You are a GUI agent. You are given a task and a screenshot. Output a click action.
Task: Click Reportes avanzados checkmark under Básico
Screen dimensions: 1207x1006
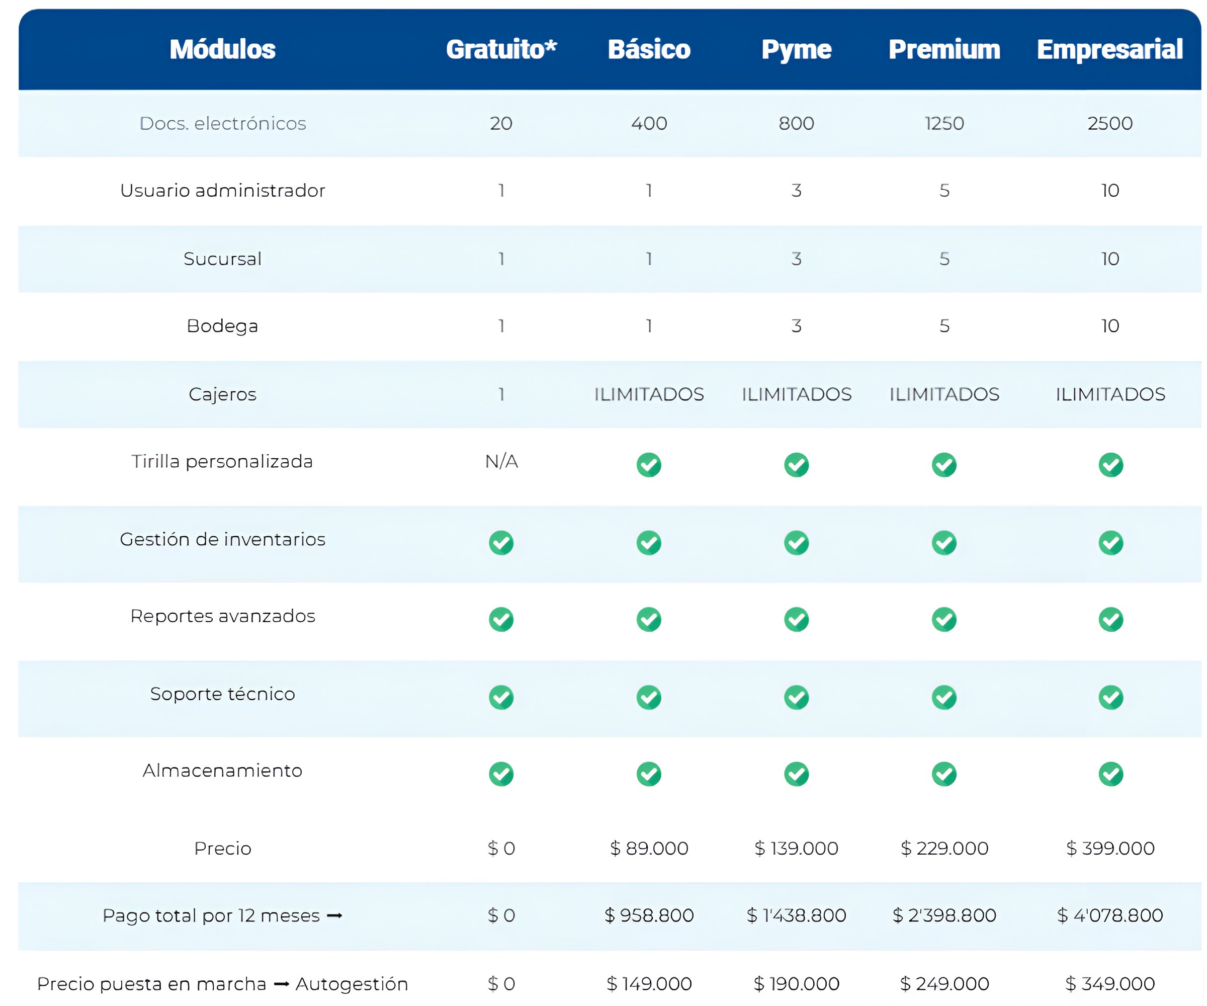(648, 619)
